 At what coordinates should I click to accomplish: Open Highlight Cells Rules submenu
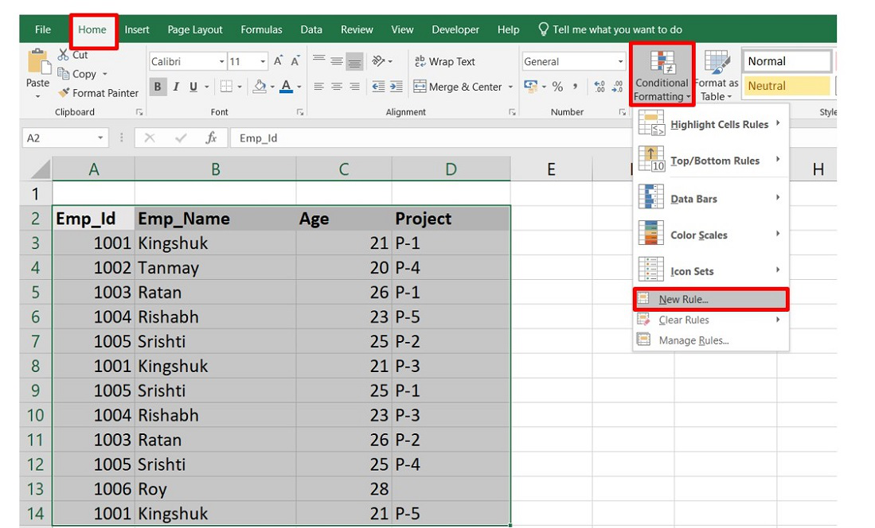[710, 124]
